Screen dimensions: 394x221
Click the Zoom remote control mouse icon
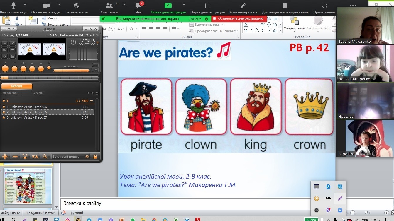click(x=285, y=6)
